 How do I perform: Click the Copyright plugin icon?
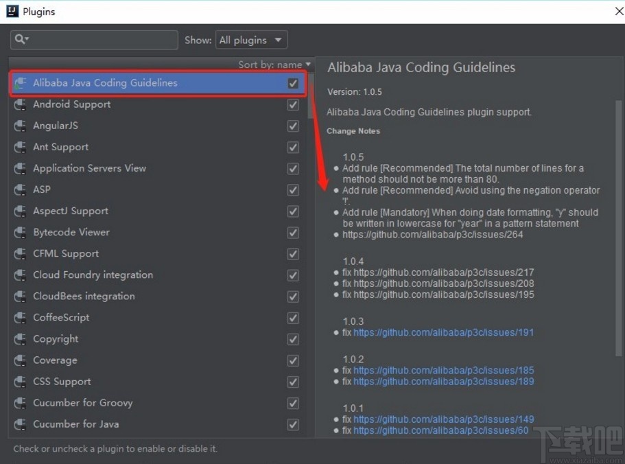point(21,338)
